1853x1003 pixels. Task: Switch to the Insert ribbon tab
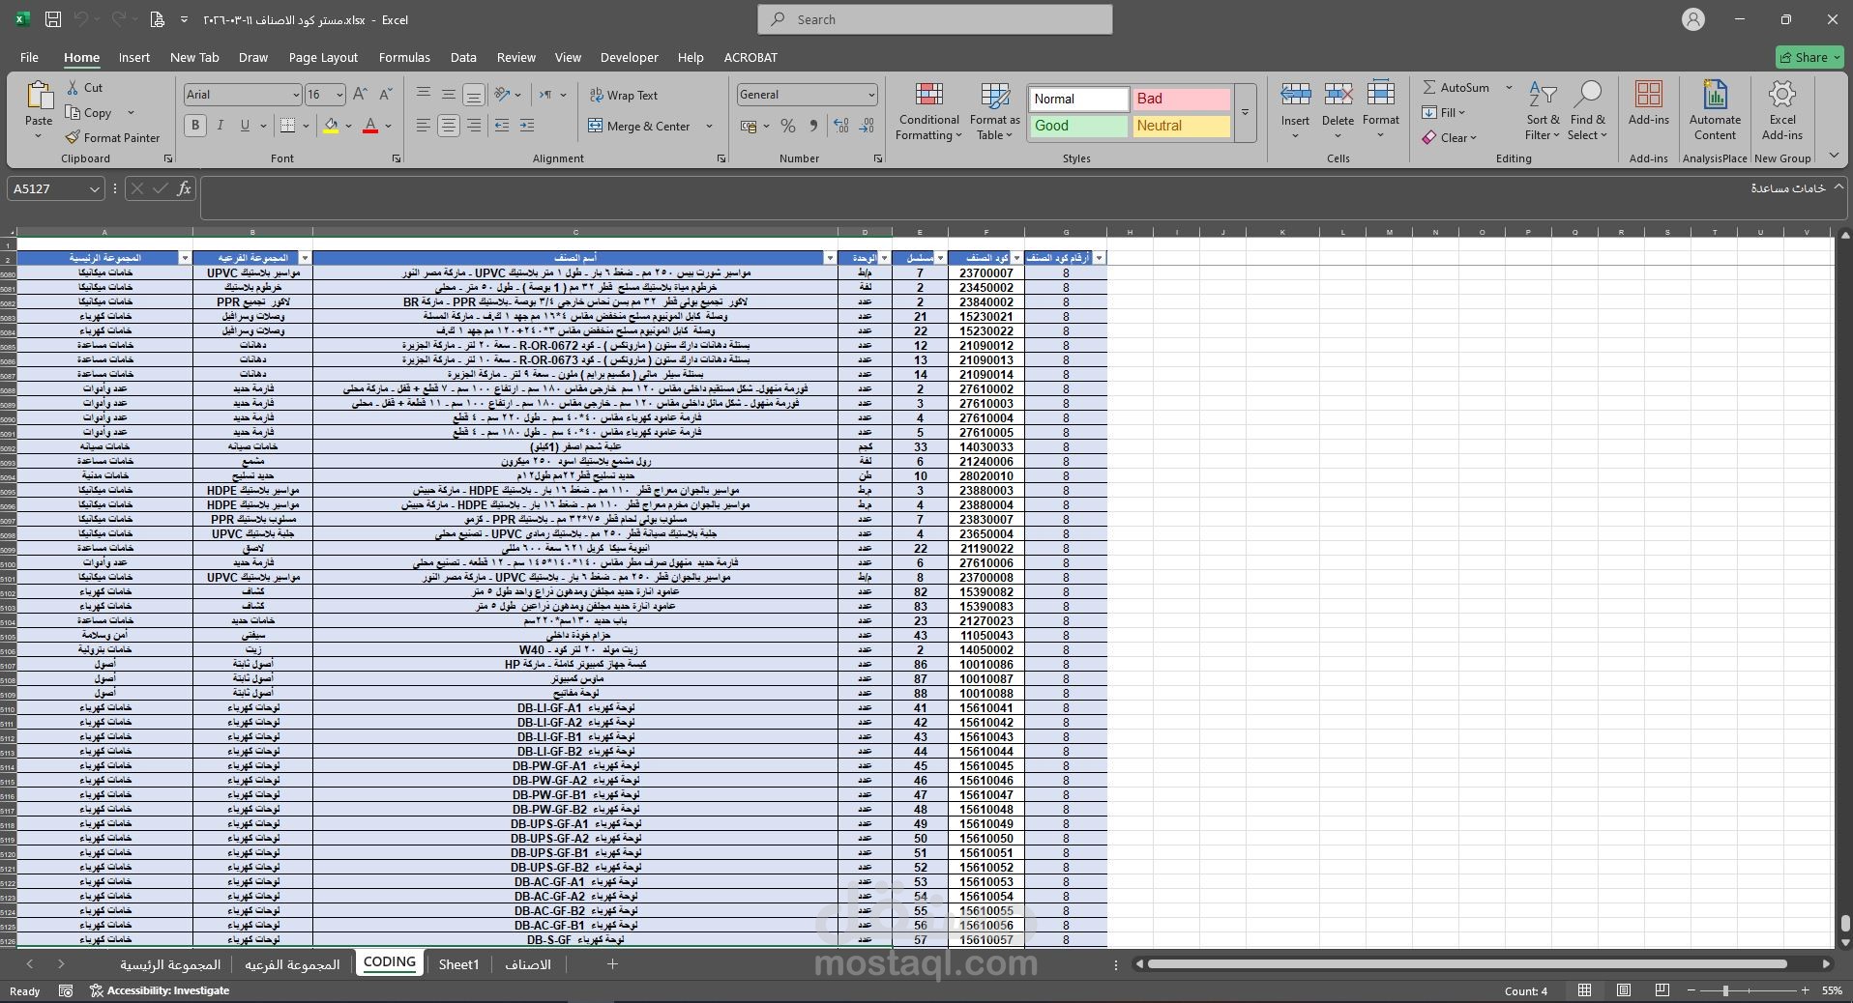tap(134, 57)
